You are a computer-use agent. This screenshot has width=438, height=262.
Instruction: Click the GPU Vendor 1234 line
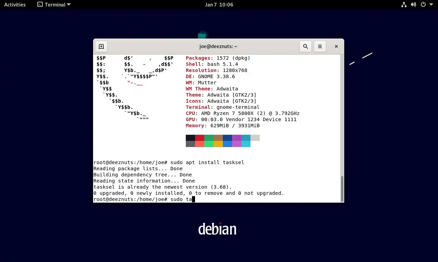click(241, 119)
